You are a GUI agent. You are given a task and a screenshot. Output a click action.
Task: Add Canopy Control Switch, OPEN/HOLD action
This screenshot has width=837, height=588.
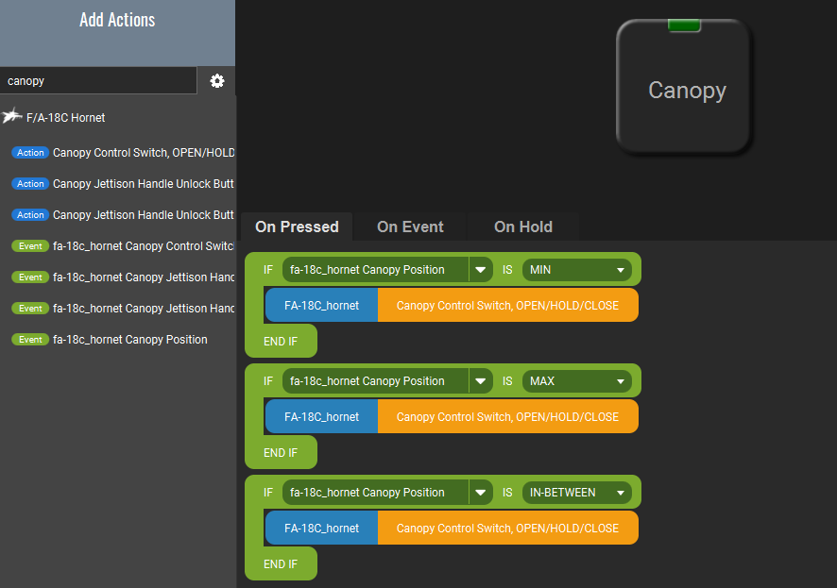[x=123, y=153]
